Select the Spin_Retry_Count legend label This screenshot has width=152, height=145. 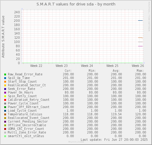22,96
